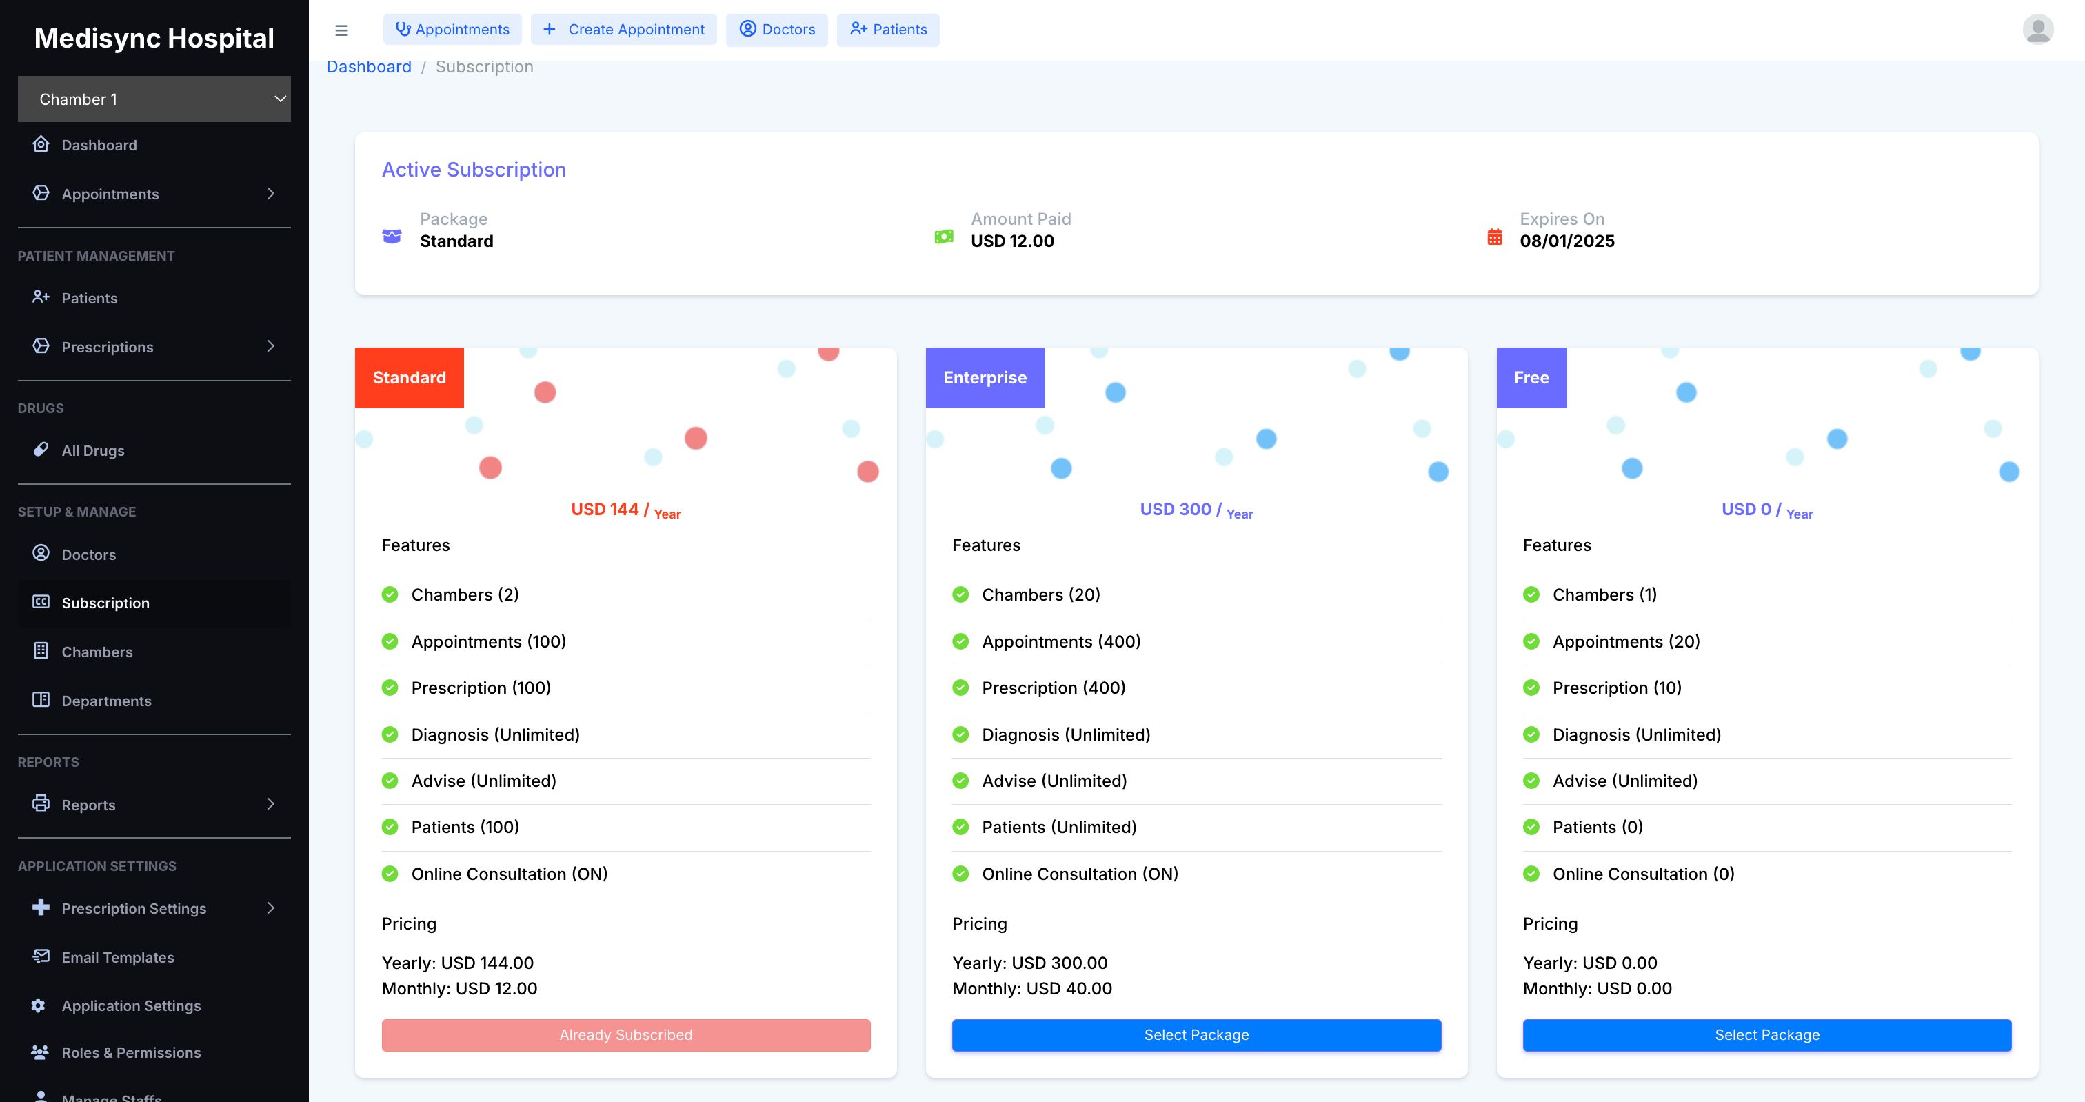
Task: Click green check next to Standard Chambers (2)
Action: (x=390, y=594)
